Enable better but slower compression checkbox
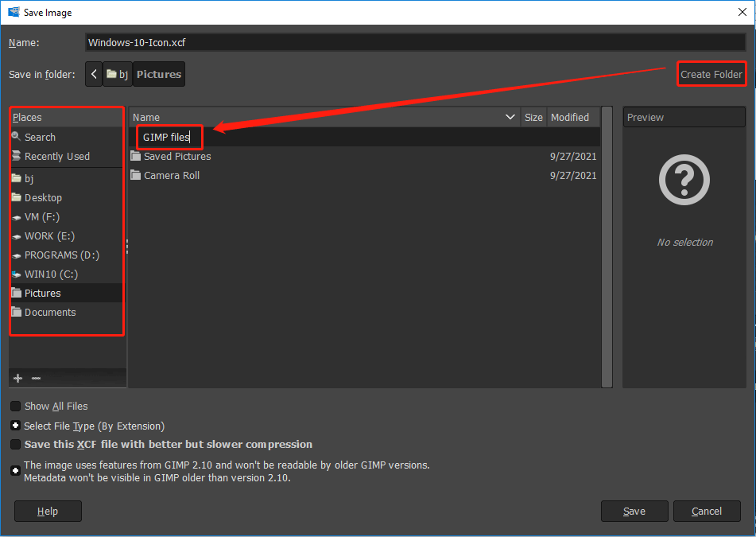756x537 pixels. [x=16, y=445]
